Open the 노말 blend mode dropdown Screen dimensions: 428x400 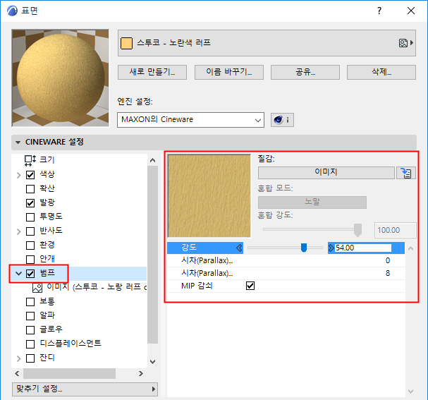pos(312,202)
